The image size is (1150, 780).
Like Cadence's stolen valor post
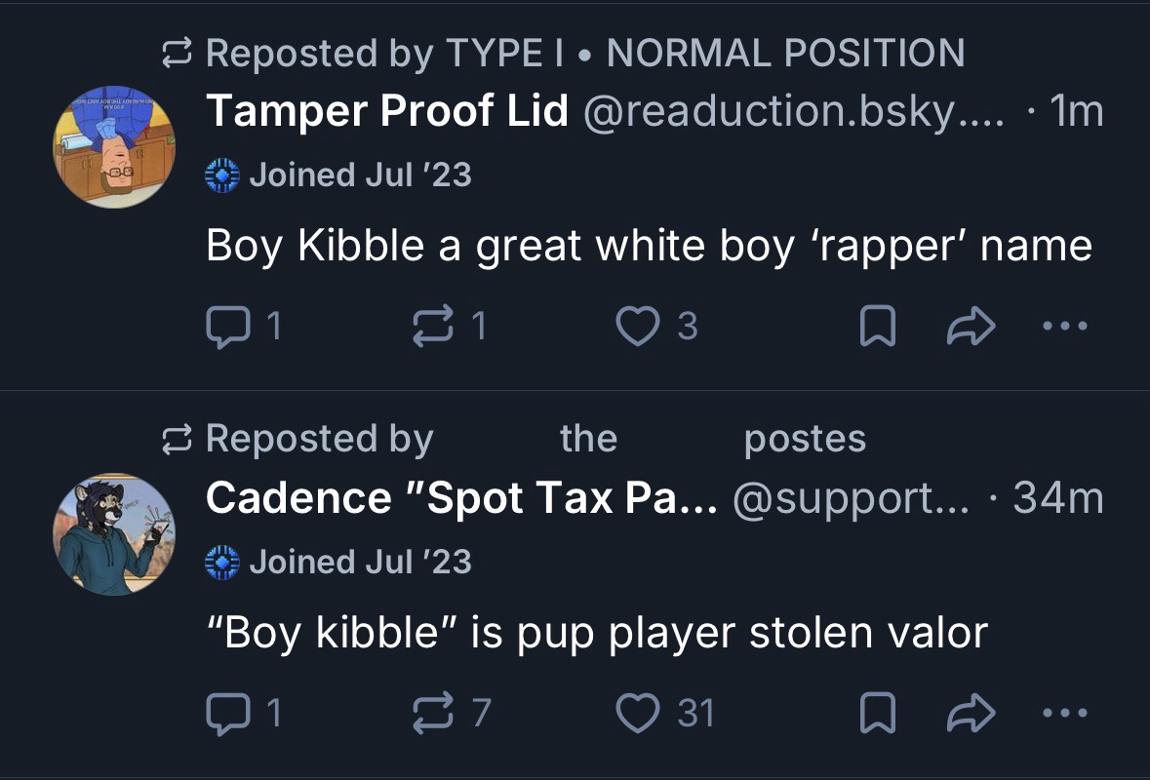click(x=639, y=713)
